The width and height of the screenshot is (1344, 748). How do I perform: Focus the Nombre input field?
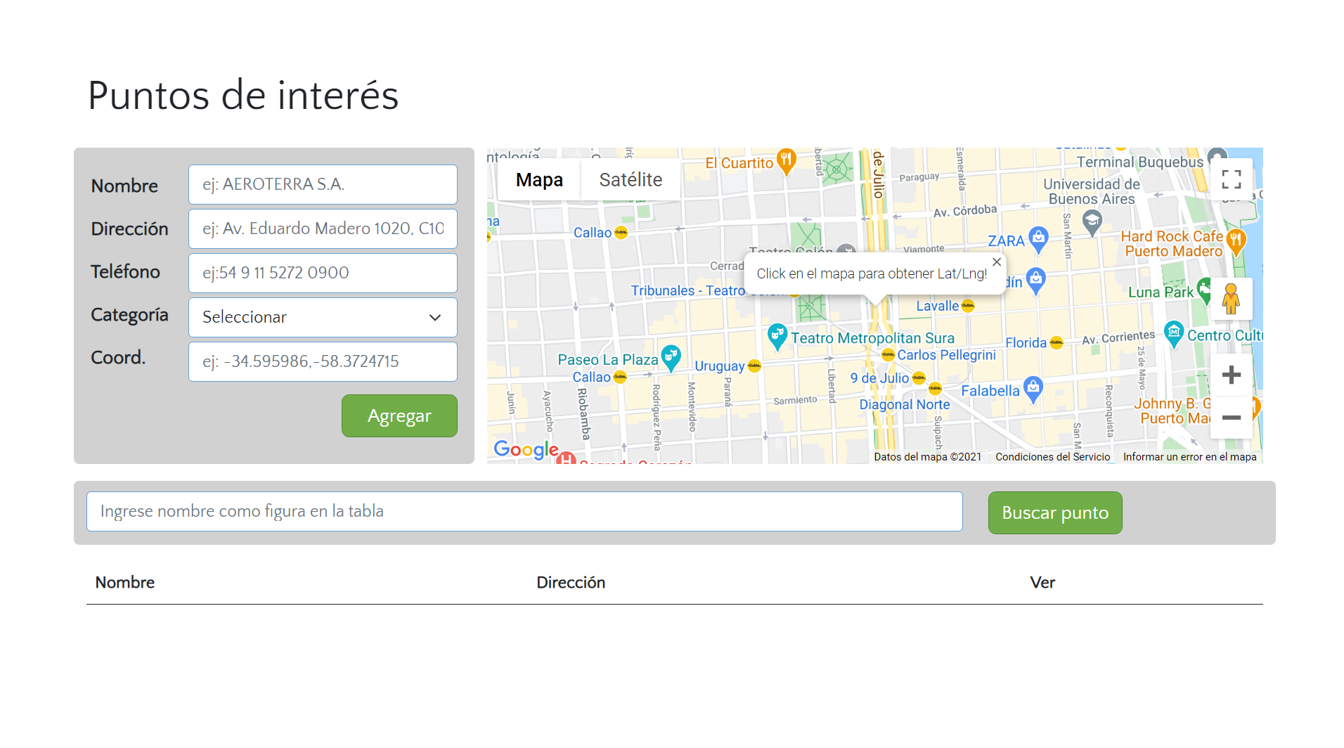[x=323, y=184]
